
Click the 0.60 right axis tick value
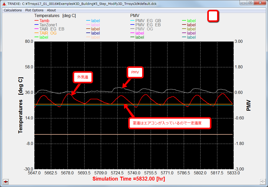coord(239,93)
